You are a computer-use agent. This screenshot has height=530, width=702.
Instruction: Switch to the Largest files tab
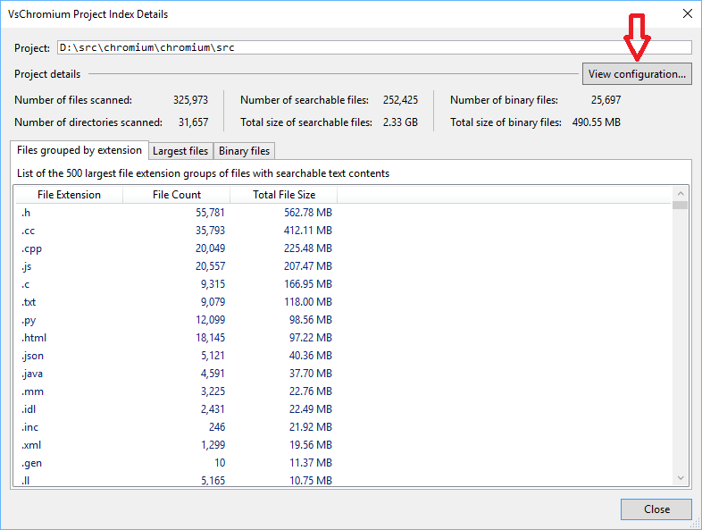180,151
